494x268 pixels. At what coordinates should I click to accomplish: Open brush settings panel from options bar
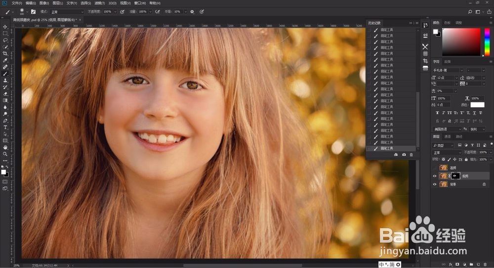33,12
